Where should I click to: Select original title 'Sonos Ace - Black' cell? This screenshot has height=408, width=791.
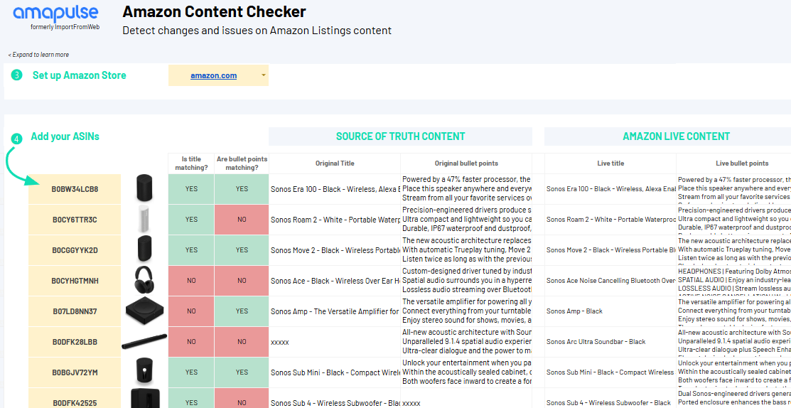pyautogui.click(x=335, y=280)
